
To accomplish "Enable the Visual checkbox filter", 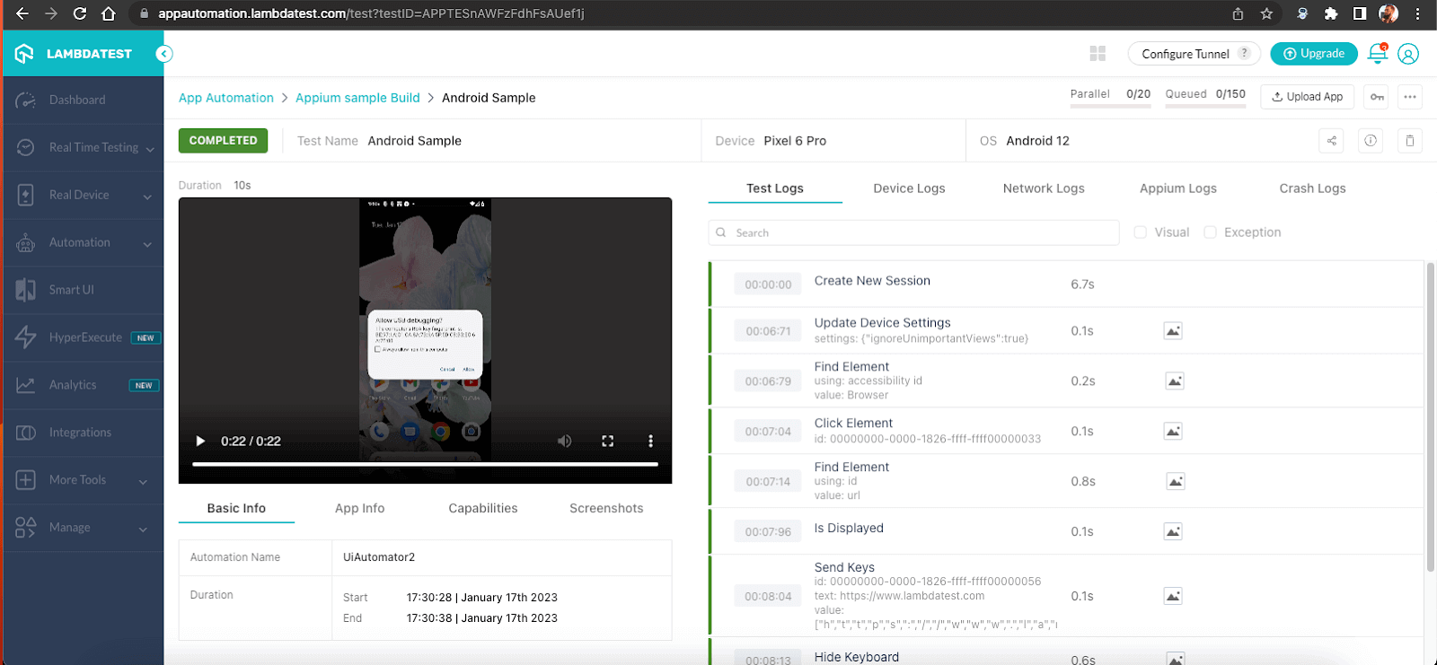I will click(1141, 232).
